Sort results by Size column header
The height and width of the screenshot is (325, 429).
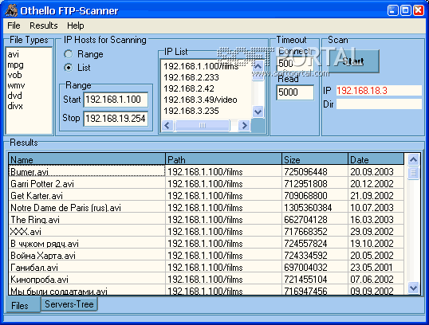[315, 159]
